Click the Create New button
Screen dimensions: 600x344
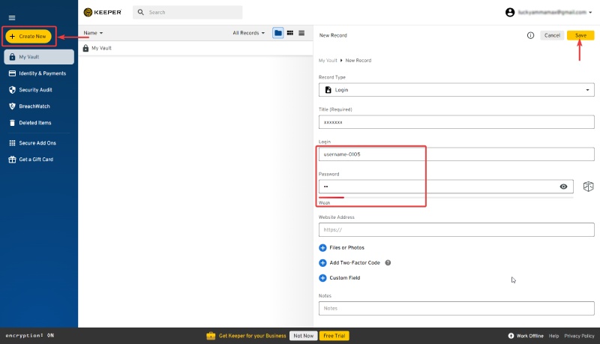[x=28, y=36]
